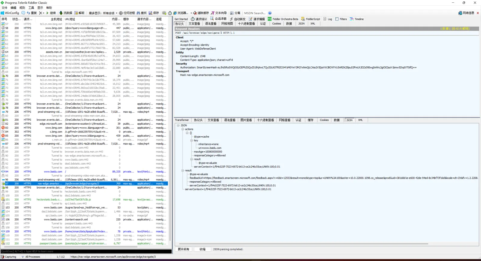
Task: Open the Inspectors (会话详细) tab
Action: coord(218,19)
